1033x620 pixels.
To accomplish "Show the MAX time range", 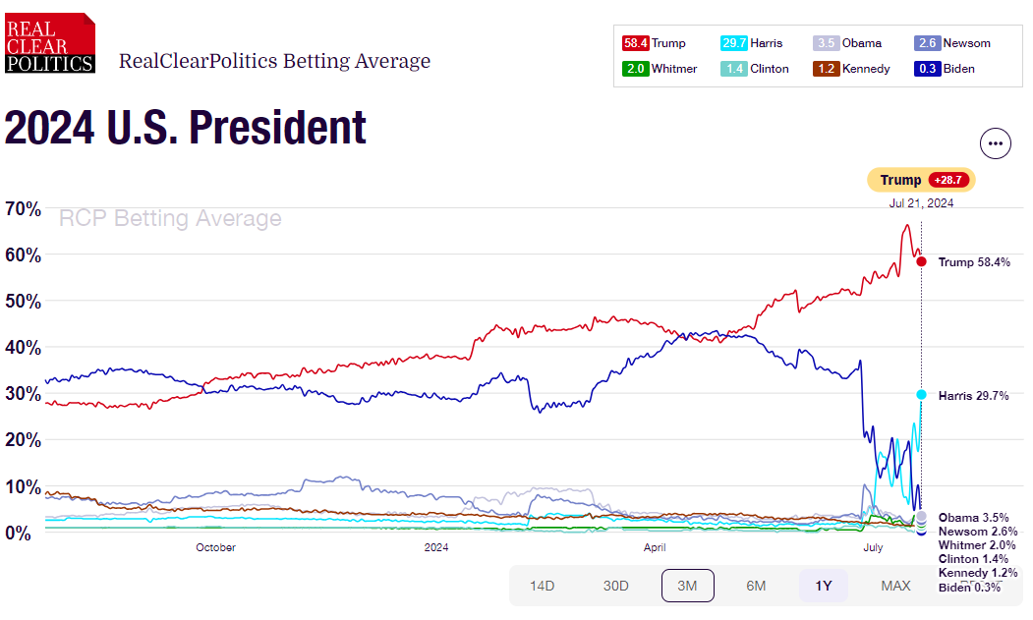I will tap(895, 586).
